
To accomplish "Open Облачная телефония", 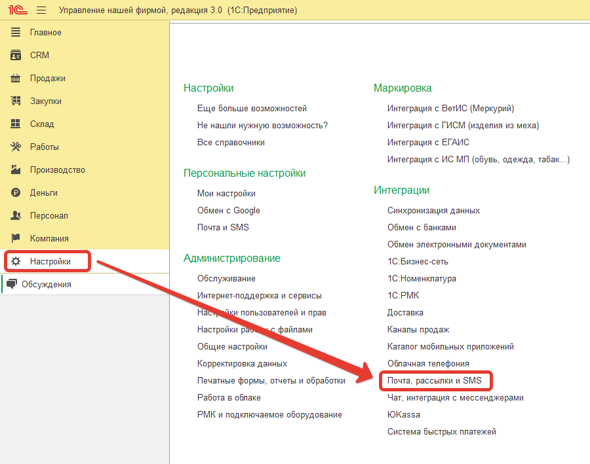I will 428,364.
